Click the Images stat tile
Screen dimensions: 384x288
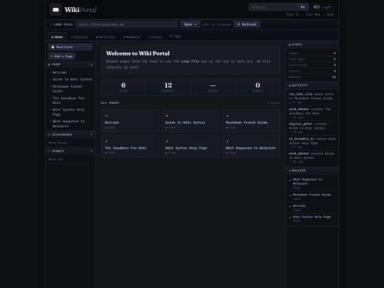[x=213, y=87]
